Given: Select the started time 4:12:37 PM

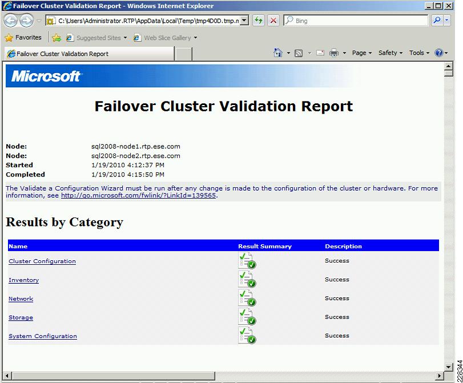Looking at the screenshot, I should click(146, 165).
